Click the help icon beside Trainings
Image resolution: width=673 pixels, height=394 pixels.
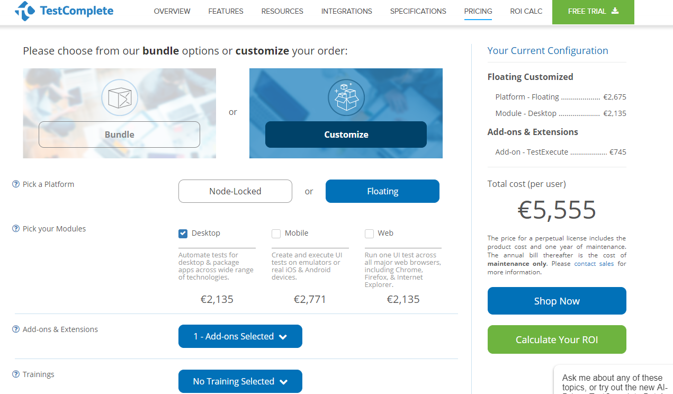point(16,374)
